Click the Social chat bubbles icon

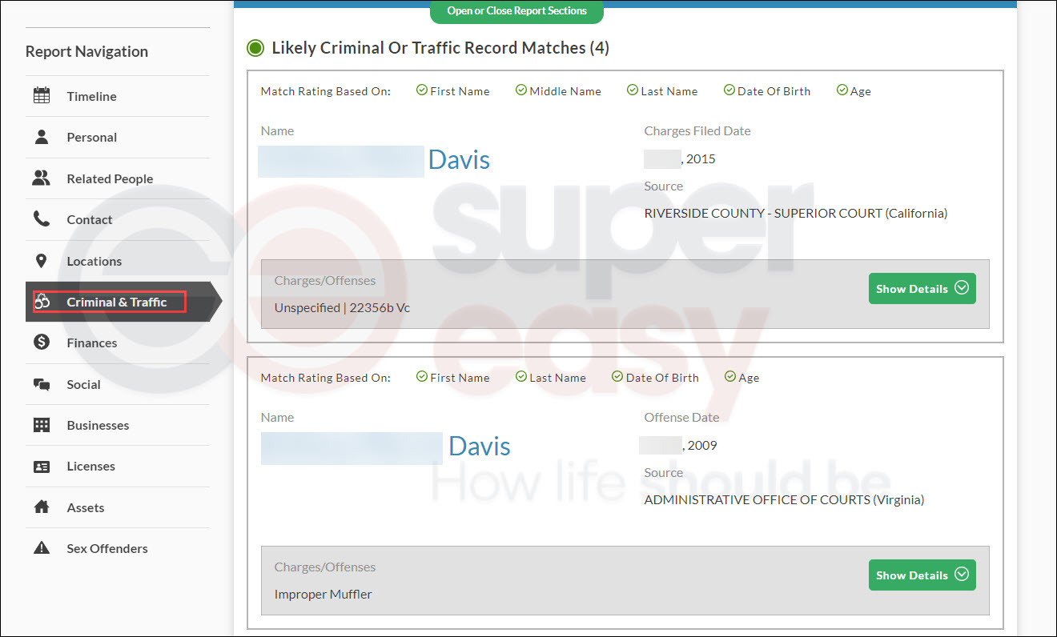(x=42, y=384)
